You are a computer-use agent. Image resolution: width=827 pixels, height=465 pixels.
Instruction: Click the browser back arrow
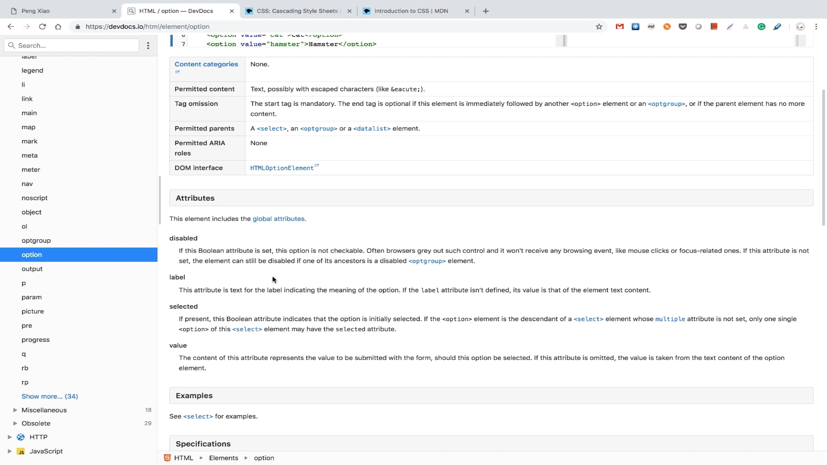11,27
